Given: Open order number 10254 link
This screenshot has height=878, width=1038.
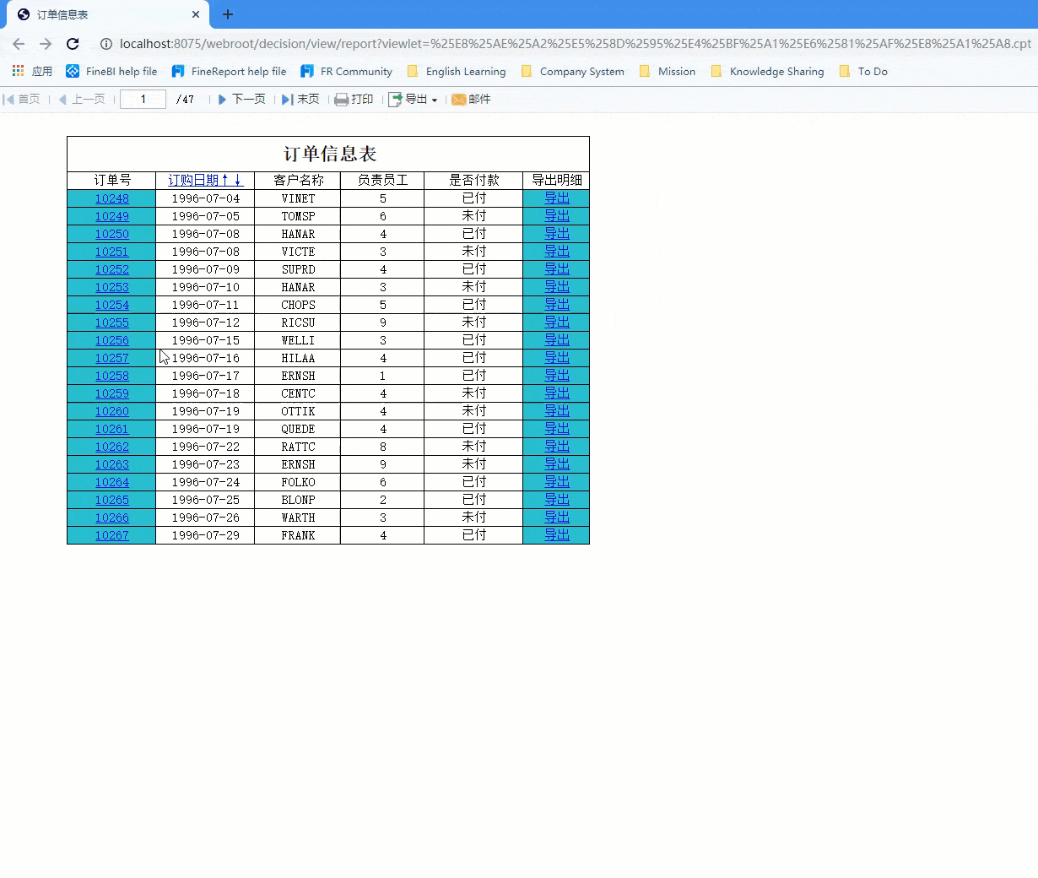Looking at the screenshot, I should (x=112, y=305).
